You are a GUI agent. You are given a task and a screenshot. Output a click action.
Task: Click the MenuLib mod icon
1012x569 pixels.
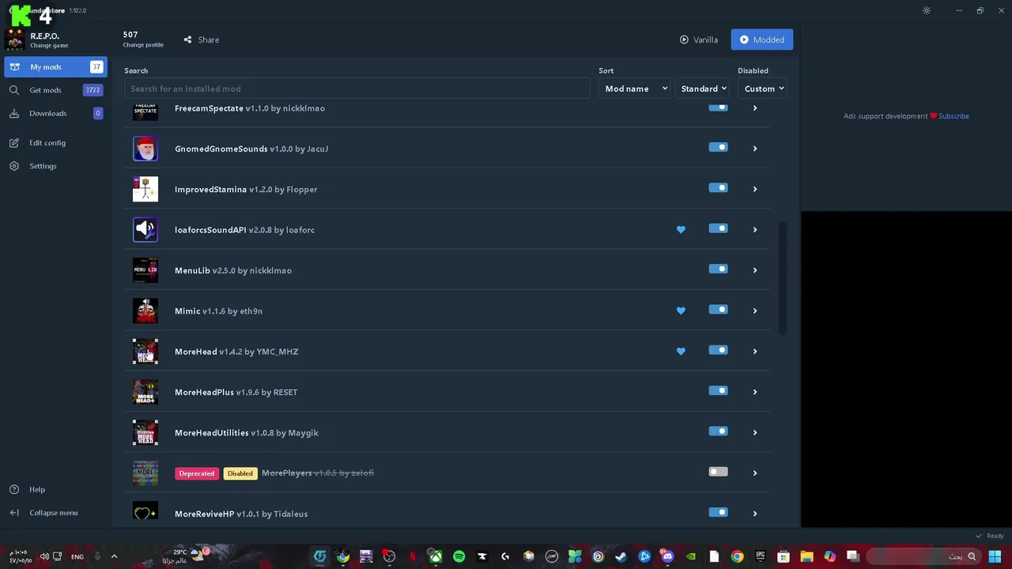coord(145,270)
